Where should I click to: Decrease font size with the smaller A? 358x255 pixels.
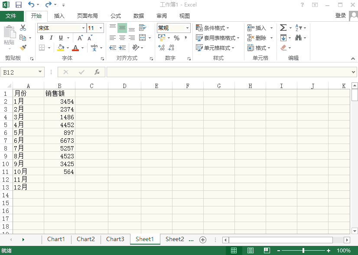point(90,38)
